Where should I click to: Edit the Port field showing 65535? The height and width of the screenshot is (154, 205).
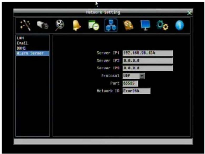[130, 83]
